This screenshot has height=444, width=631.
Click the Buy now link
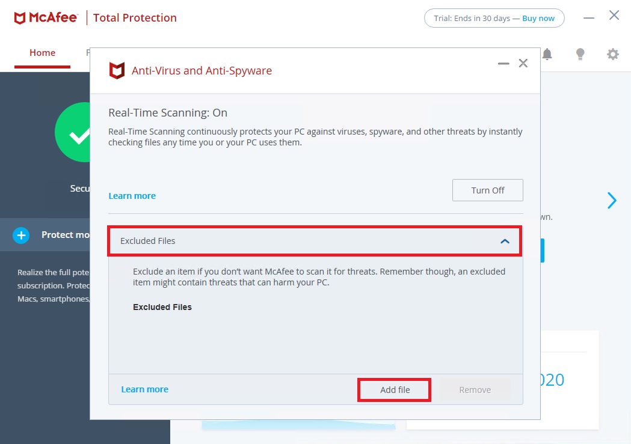pos(538,19)
